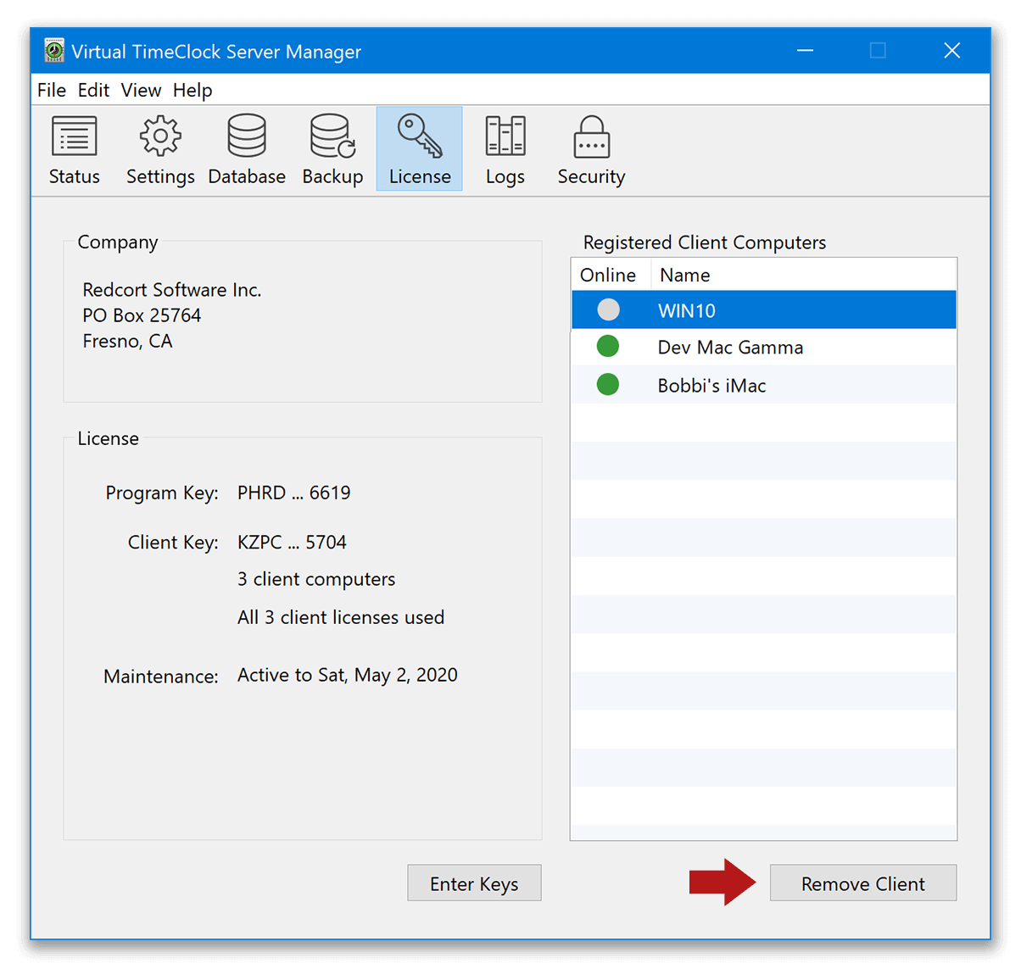Click the online indicator beside Bobbi's iMac
The height and width of the screenshot is (969, 1021).
tap(607, 384)
